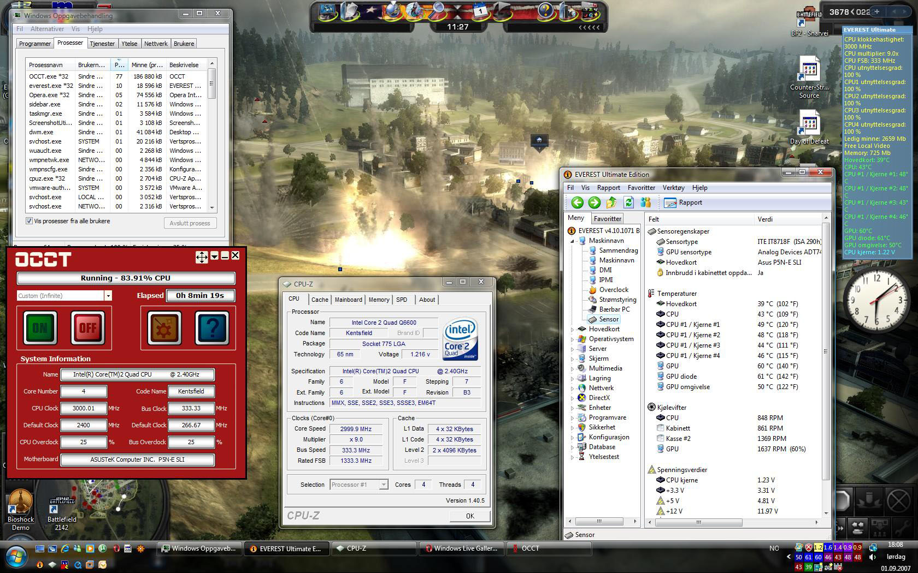Click Avslutt prosess button

click(190, 223)
